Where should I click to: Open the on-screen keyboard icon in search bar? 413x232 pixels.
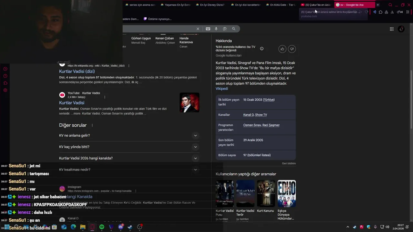pos(208,29)
